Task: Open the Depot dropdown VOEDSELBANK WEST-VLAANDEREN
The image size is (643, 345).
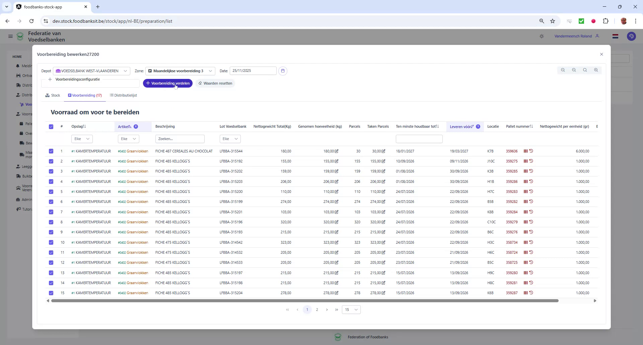Action: (x=90, y=71)
